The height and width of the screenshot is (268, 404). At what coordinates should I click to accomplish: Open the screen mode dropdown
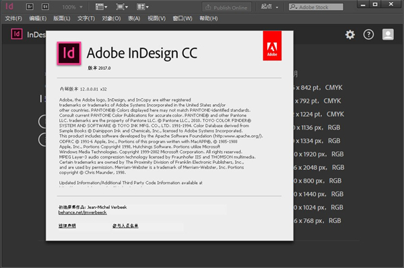(x=122, y=7)
